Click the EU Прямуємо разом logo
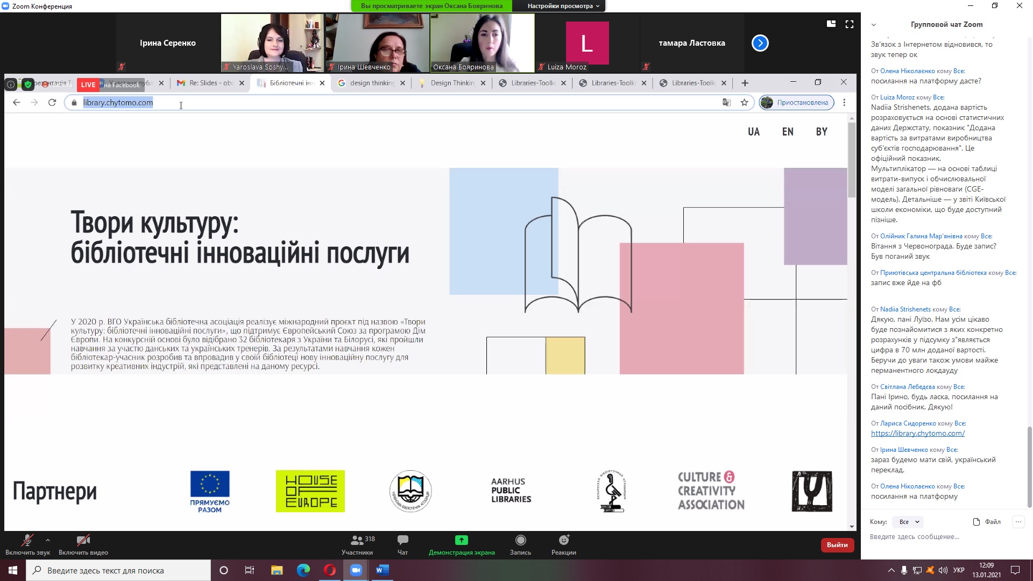This screenshot has height=581, width=1033. coord(210,492)
